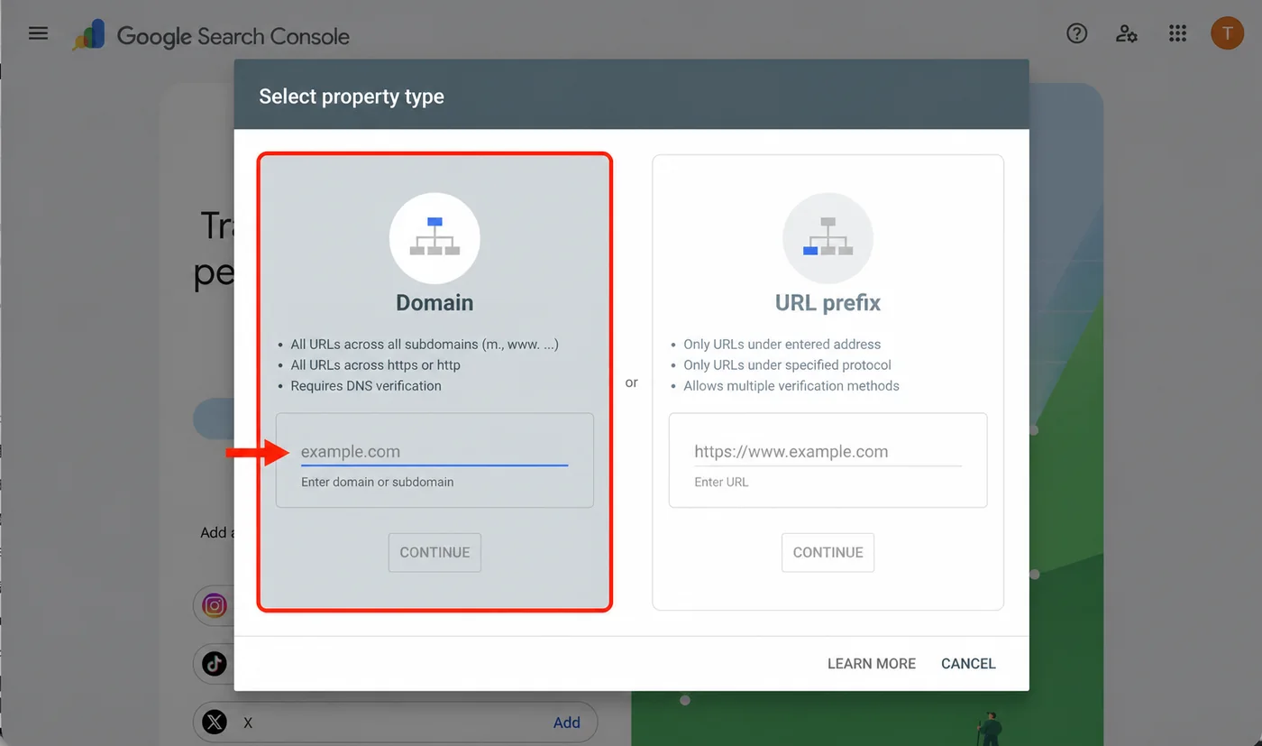This screenshot has height=746, width=1262.
Task: Focus the example.com domain input field
Action: pos(434,452)
